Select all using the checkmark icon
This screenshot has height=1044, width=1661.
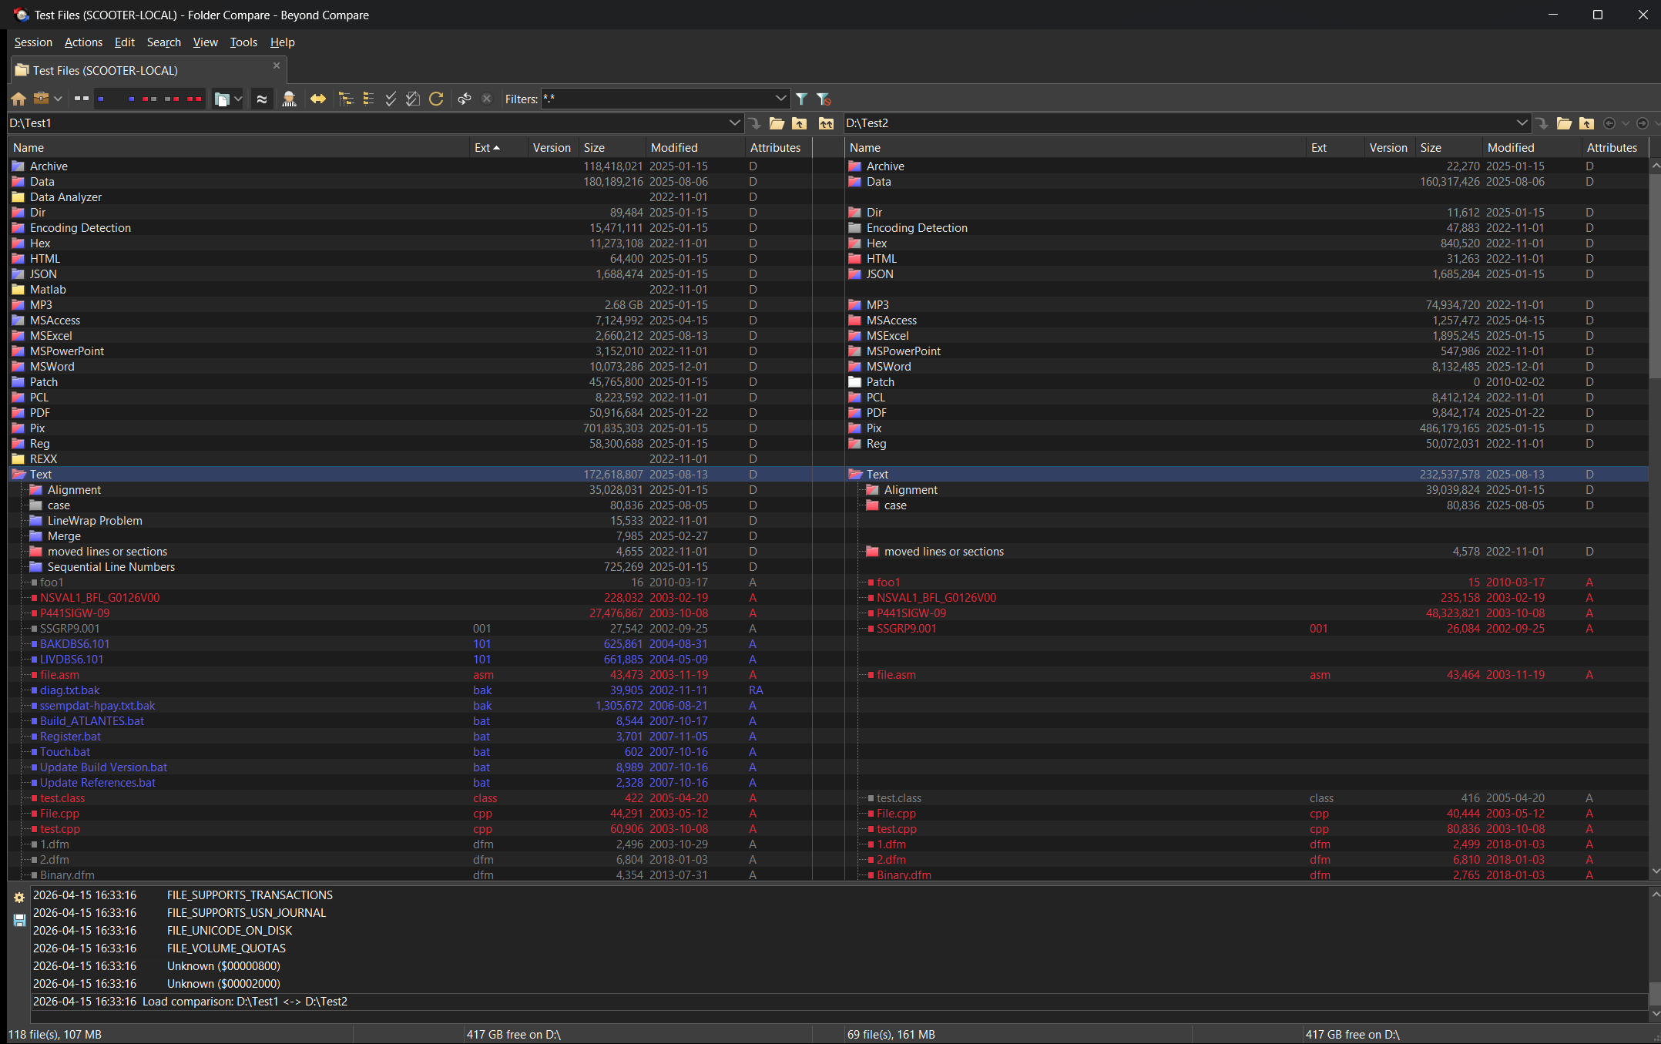(391, 99)
